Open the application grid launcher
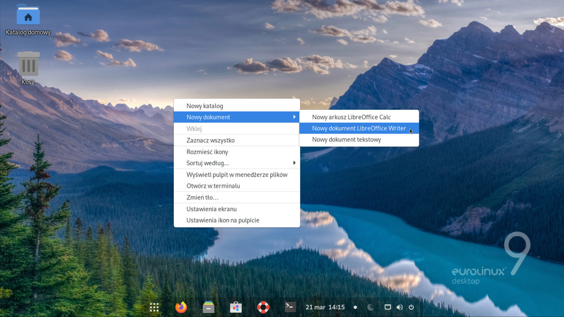Image resolution: width=564 pixels, height=317 pixels. pos(154,307)
